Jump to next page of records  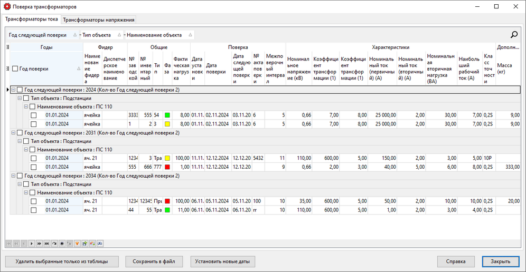(39, 244)
